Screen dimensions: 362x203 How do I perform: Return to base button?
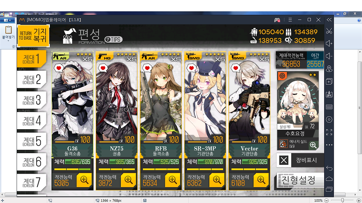[x=33, y=36]
